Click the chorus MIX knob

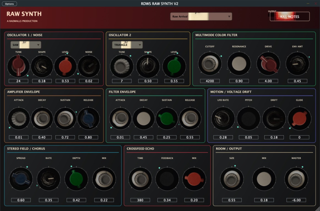[x=104, y=179]
